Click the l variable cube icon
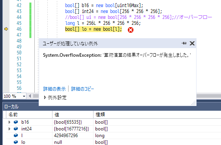221x145 pixels. (16, 135)
